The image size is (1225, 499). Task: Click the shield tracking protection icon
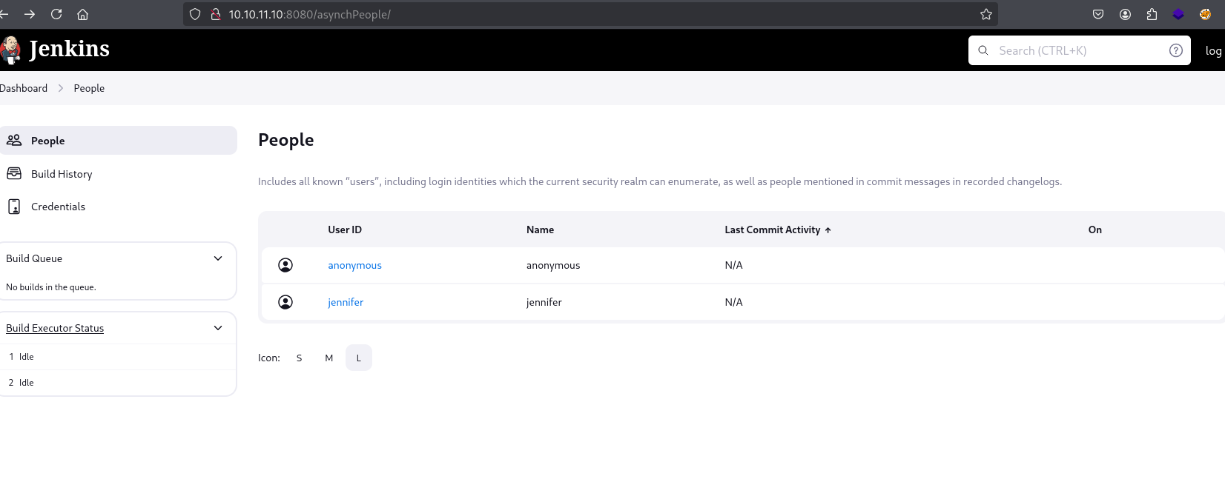(195, 14)
